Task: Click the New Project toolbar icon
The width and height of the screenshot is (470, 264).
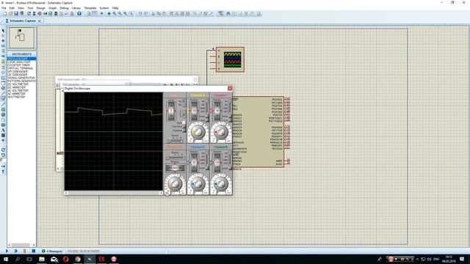Action: (x=5, y=13)
